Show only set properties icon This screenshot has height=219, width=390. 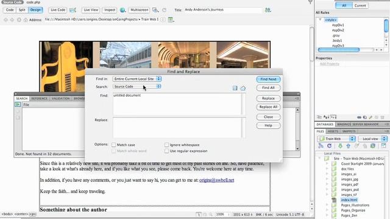[333, 117]
